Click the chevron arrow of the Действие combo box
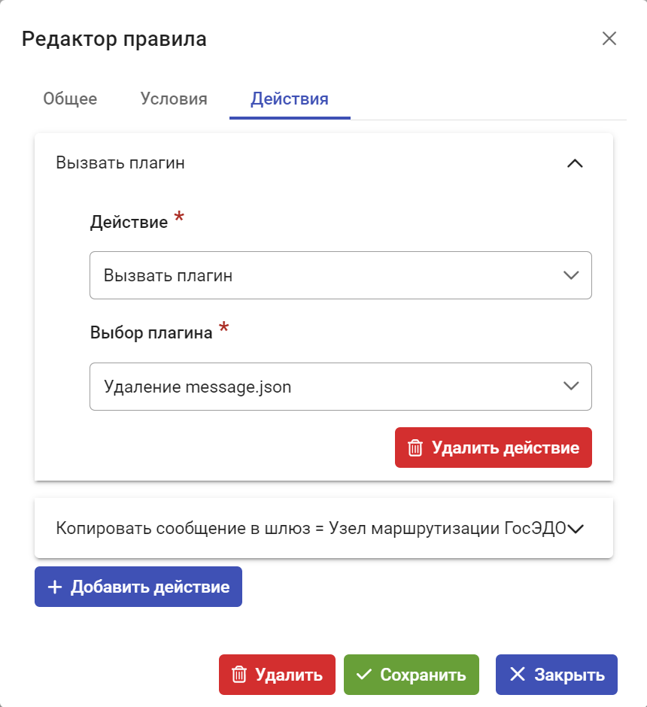The image size is (647, 707). click(x=571, y=275)
